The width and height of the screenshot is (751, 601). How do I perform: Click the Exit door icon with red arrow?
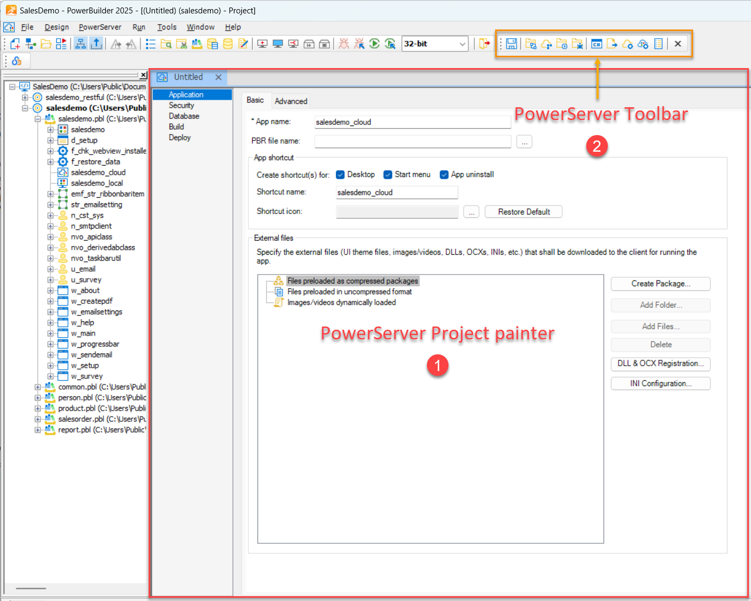(x=484, y=44)
